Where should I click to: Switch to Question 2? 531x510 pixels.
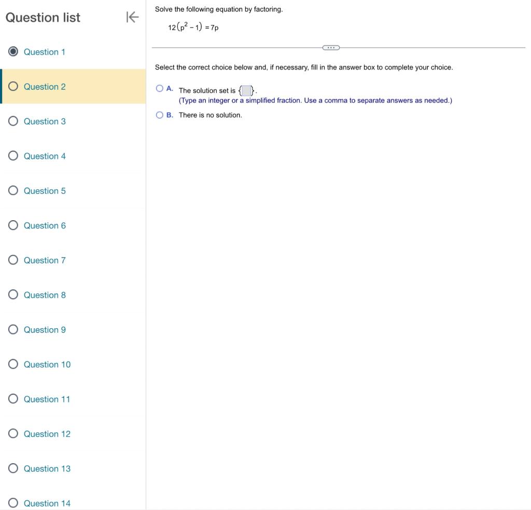[x=45, y=86]
